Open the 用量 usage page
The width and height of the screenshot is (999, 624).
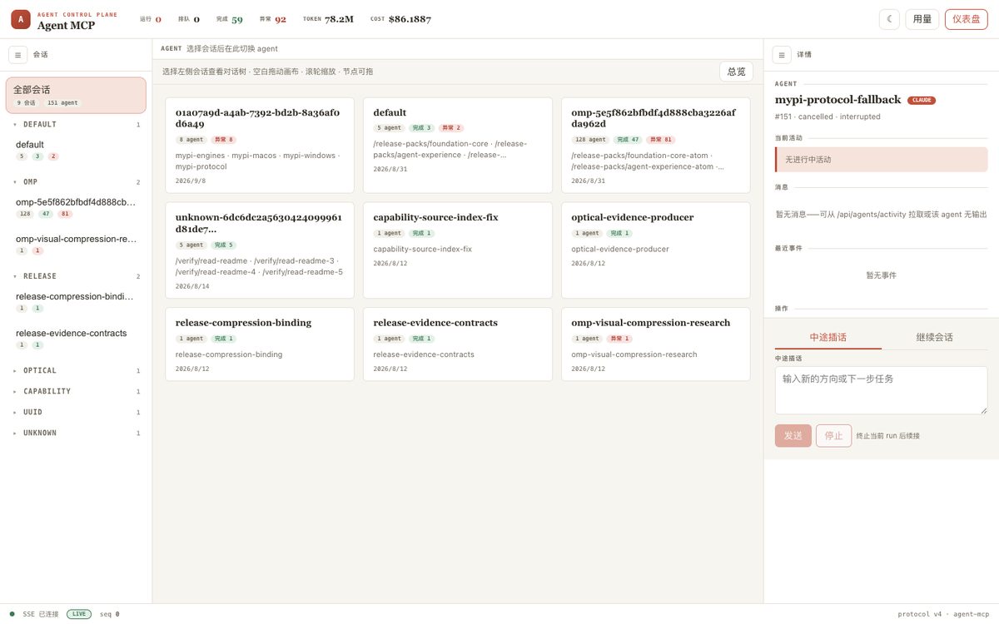coord(922,19)
